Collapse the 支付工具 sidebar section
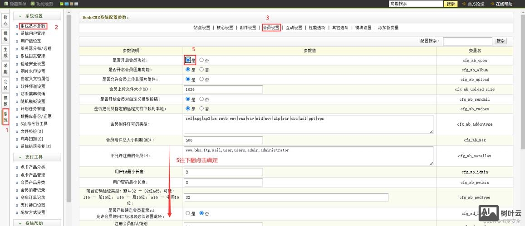Screen dimensions: 525x226 coord(37,157)
